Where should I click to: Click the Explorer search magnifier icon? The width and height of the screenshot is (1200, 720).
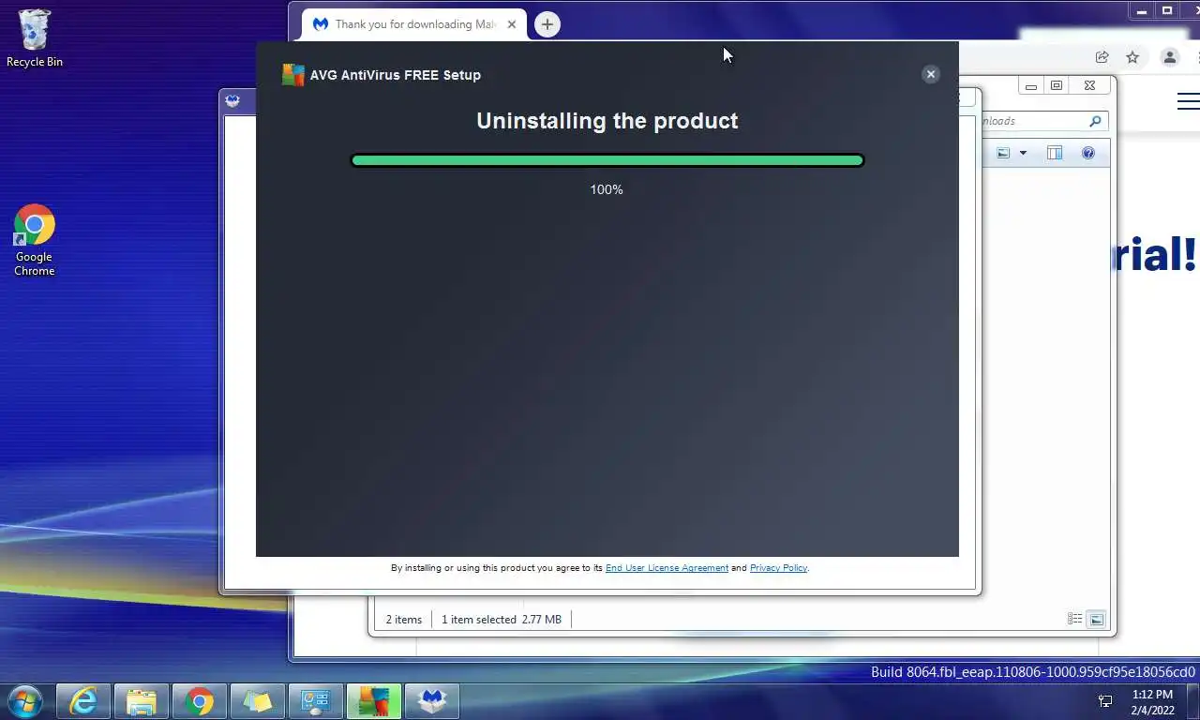pos(1095,121)
